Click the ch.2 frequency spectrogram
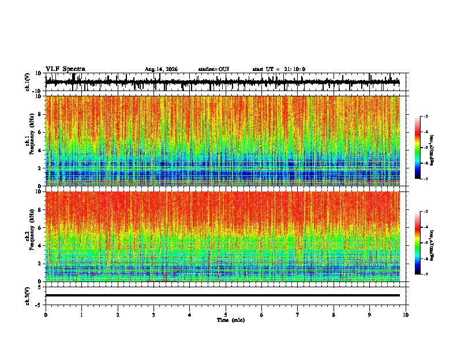This screenshot has height=353, width=457. [x=223, y=236]
